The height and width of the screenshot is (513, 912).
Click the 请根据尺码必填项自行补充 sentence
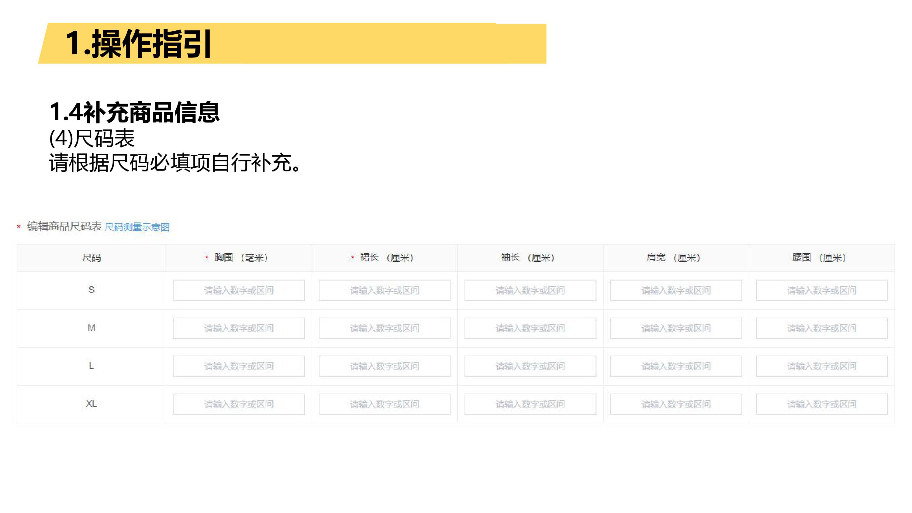(175, 163)
